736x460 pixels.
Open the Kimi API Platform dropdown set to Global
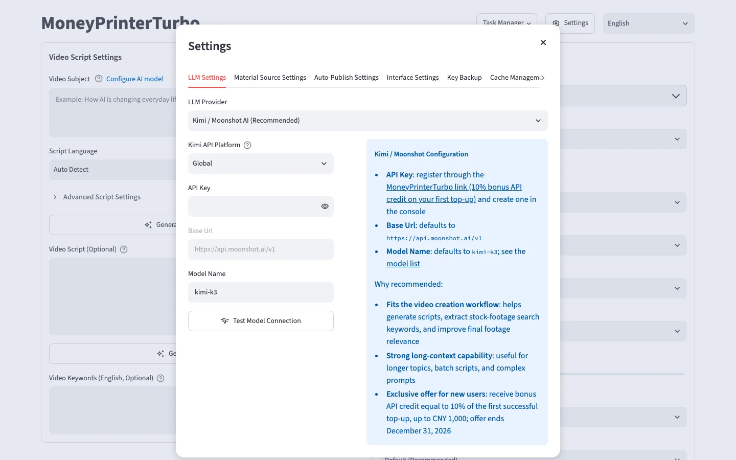point(261,164)
